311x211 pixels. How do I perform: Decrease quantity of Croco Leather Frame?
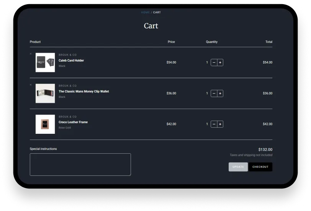[x=214, y=124]
